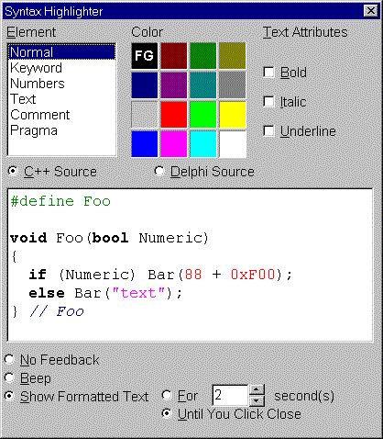The image size is (383, 439).
Task: Toggle the Italic checkbox
Action: pyautogui.click(x=268, y=102)
